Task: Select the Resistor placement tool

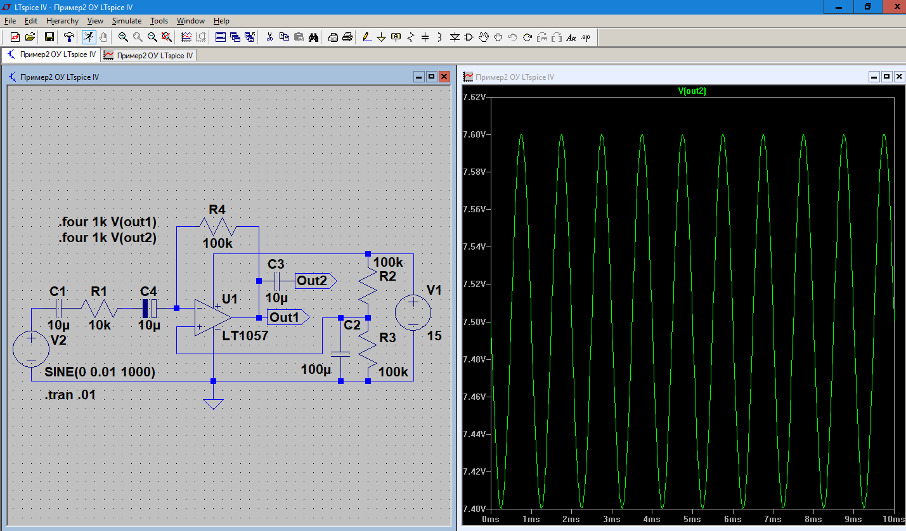Action: (411, 37)
